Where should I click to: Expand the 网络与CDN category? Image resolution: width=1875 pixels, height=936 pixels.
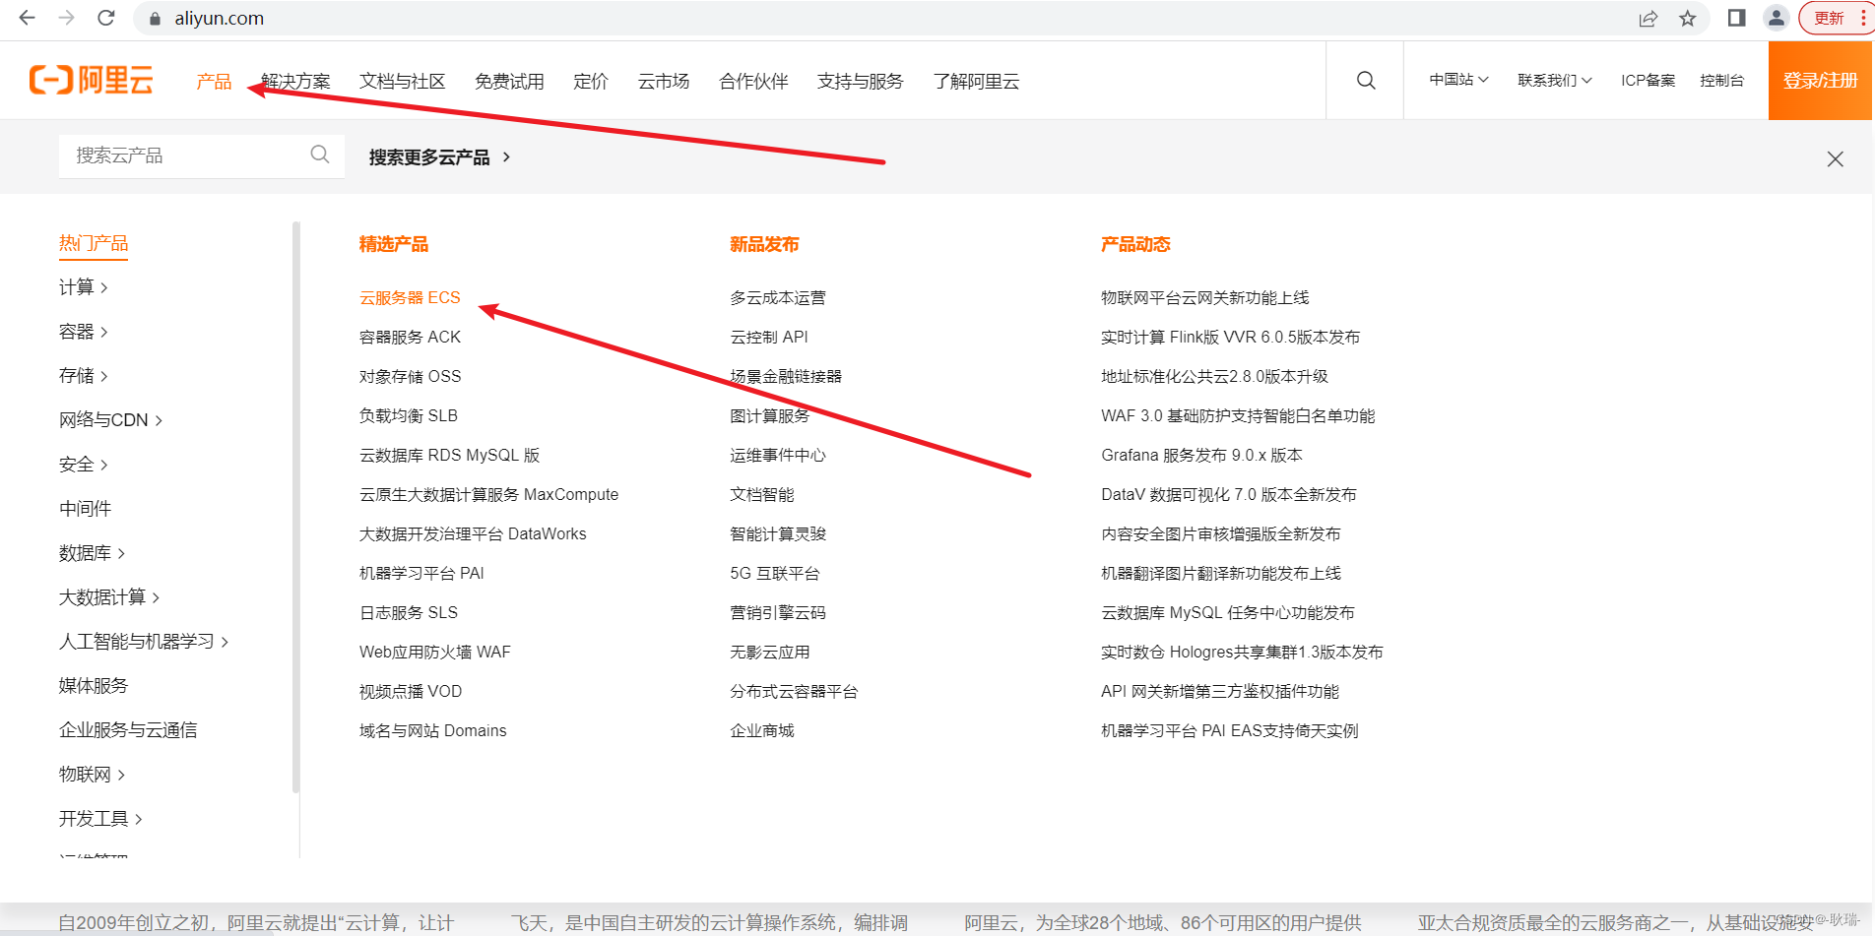click(x=111, y=420)
